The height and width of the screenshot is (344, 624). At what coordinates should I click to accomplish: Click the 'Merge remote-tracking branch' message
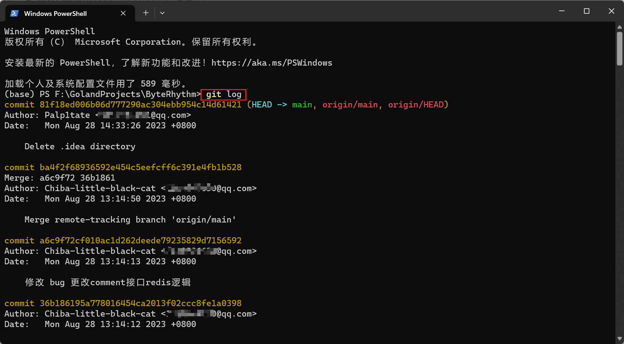pyautogui.click(x=130, y=220)
